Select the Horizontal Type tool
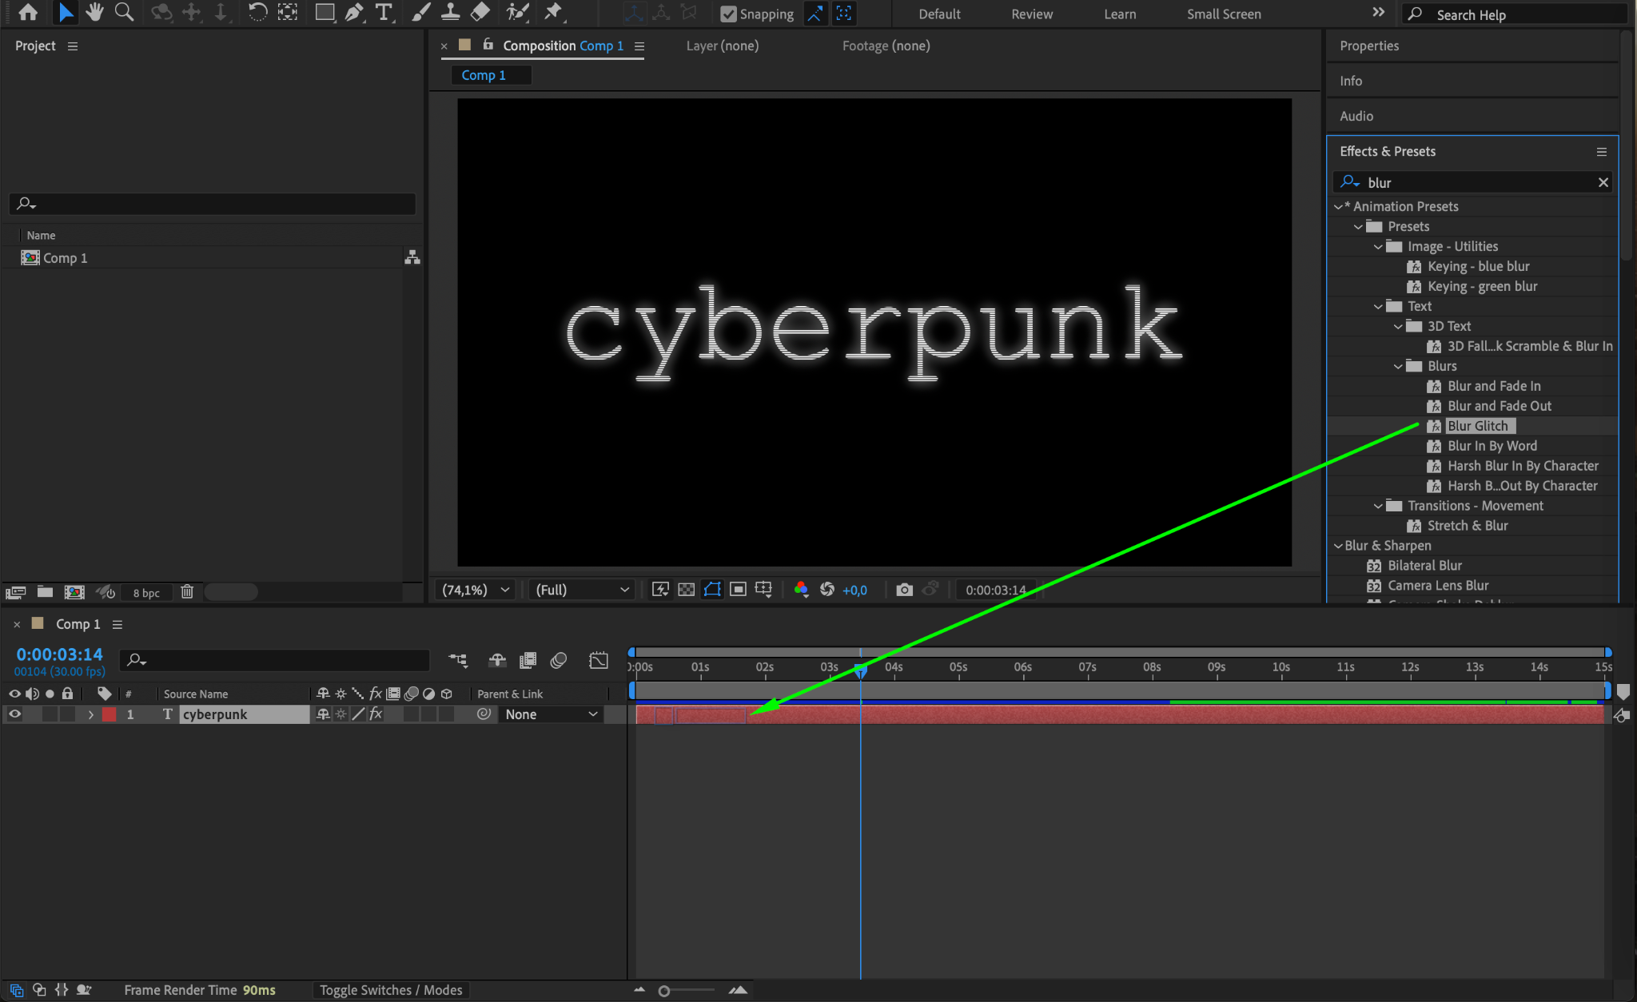The image size is (1637, 1002). 384,12
